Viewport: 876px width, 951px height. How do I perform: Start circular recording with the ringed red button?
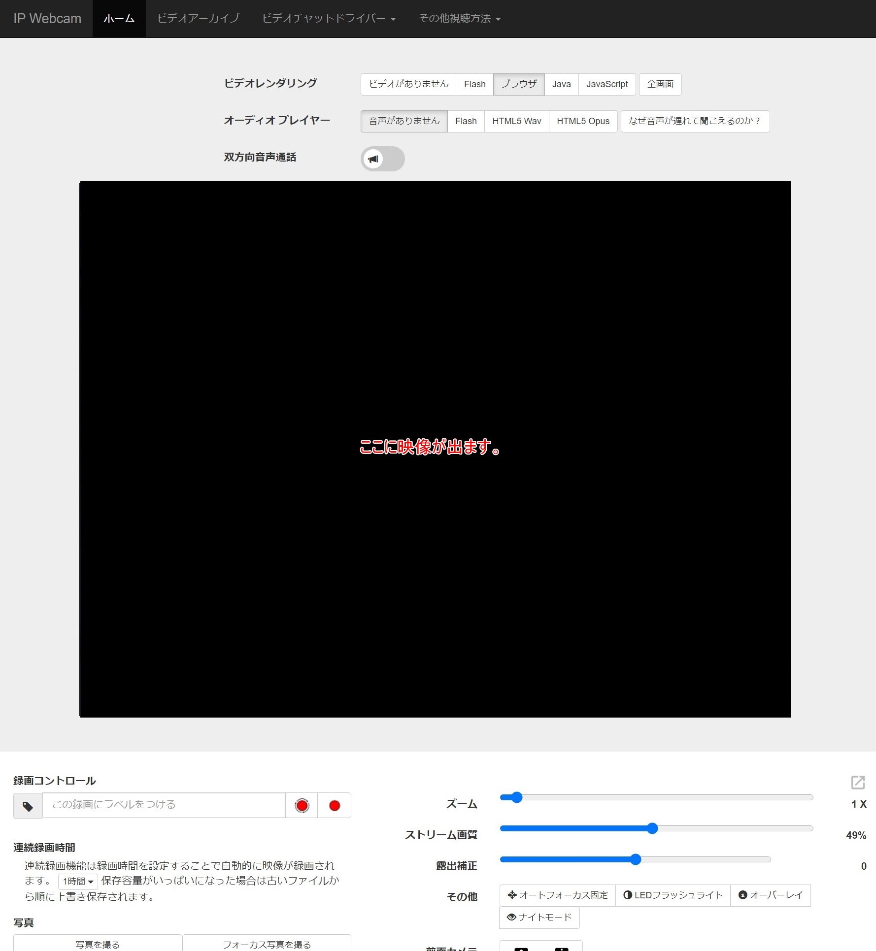(x=302, y=805)
